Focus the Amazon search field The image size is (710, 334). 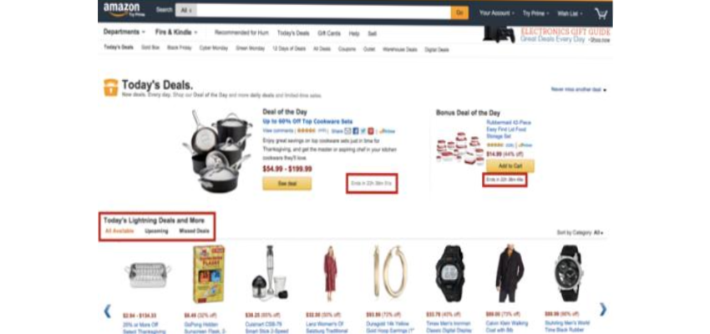(323, 12)
